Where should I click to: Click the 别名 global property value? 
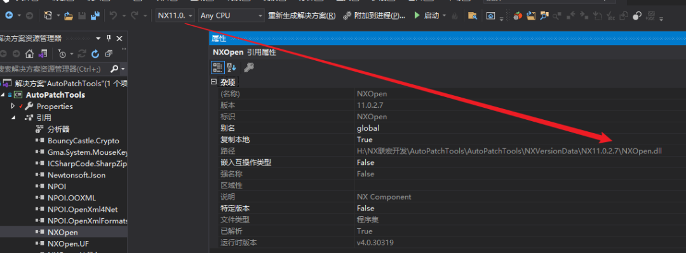pos(368,129)
